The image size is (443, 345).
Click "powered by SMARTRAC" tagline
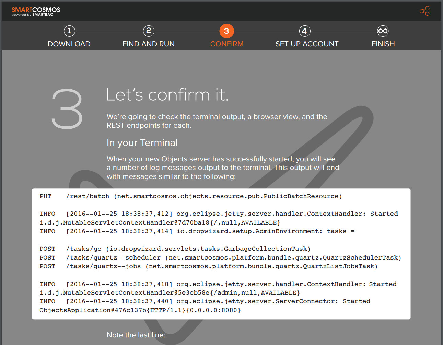click(32, 15)
